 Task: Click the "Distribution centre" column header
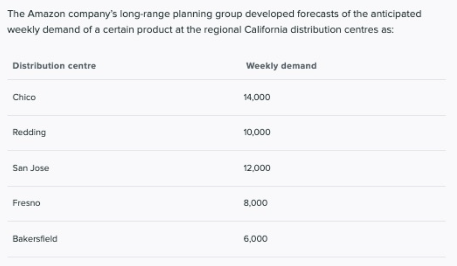(x=54, y=66)
